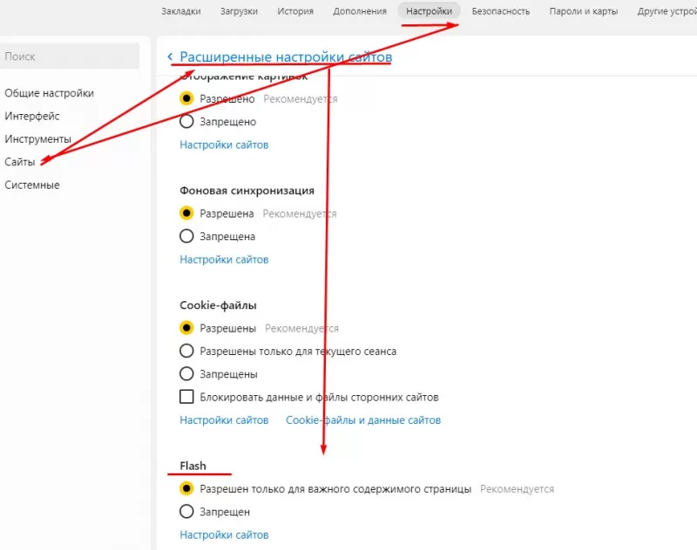The height and width of the screenshot is (550, 697).
Task: Switch to the Загрузки tab
Action: pyautogui.click(x=239, y=11)
